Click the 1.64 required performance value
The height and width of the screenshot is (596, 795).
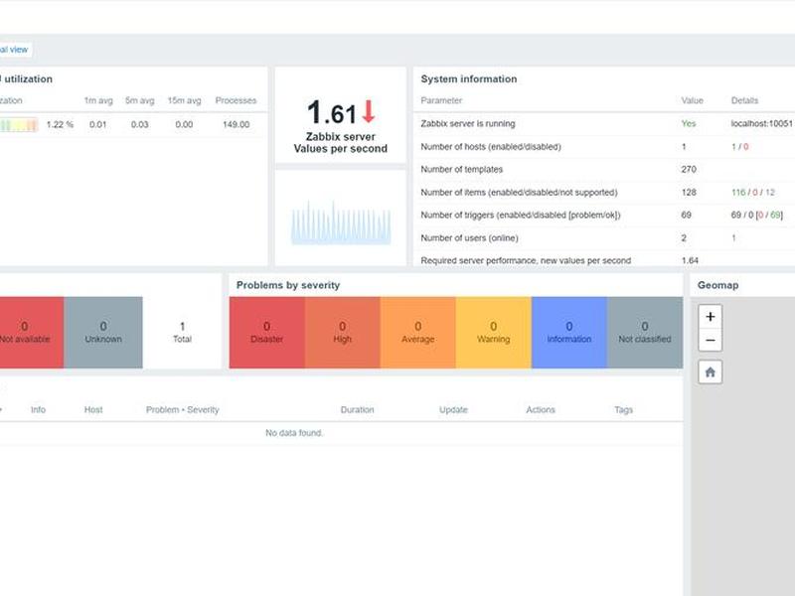pos(690,260)
